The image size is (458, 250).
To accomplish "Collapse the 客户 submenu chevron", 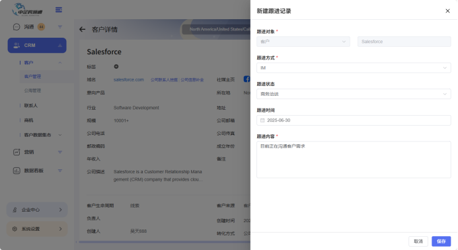I will (60, 63).
